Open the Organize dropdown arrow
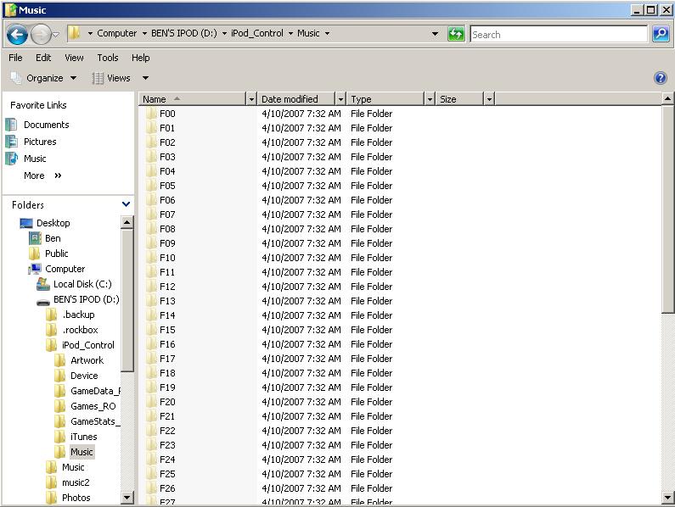Viewport: 675px width, 507px height. click(x=73, y=78)
